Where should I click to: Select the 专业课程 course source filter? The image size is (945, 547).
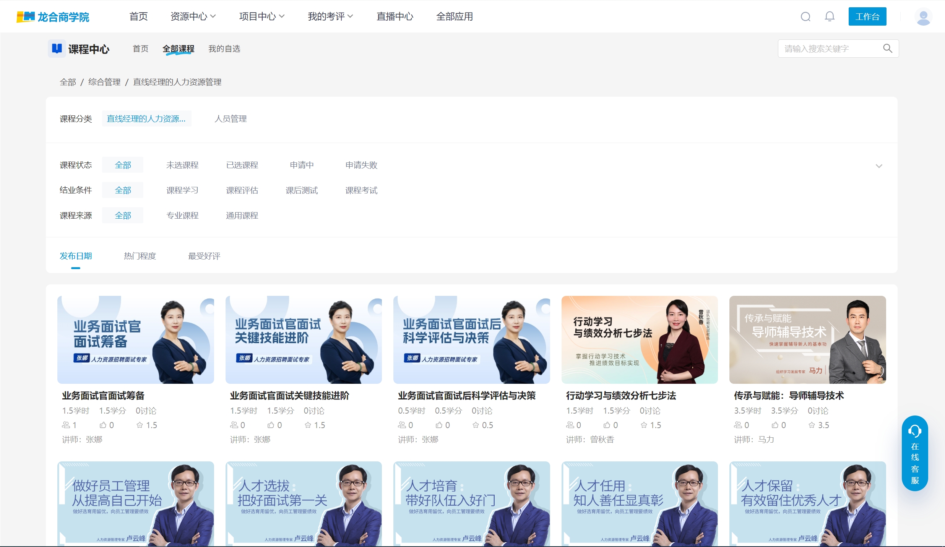coord(182,216)
